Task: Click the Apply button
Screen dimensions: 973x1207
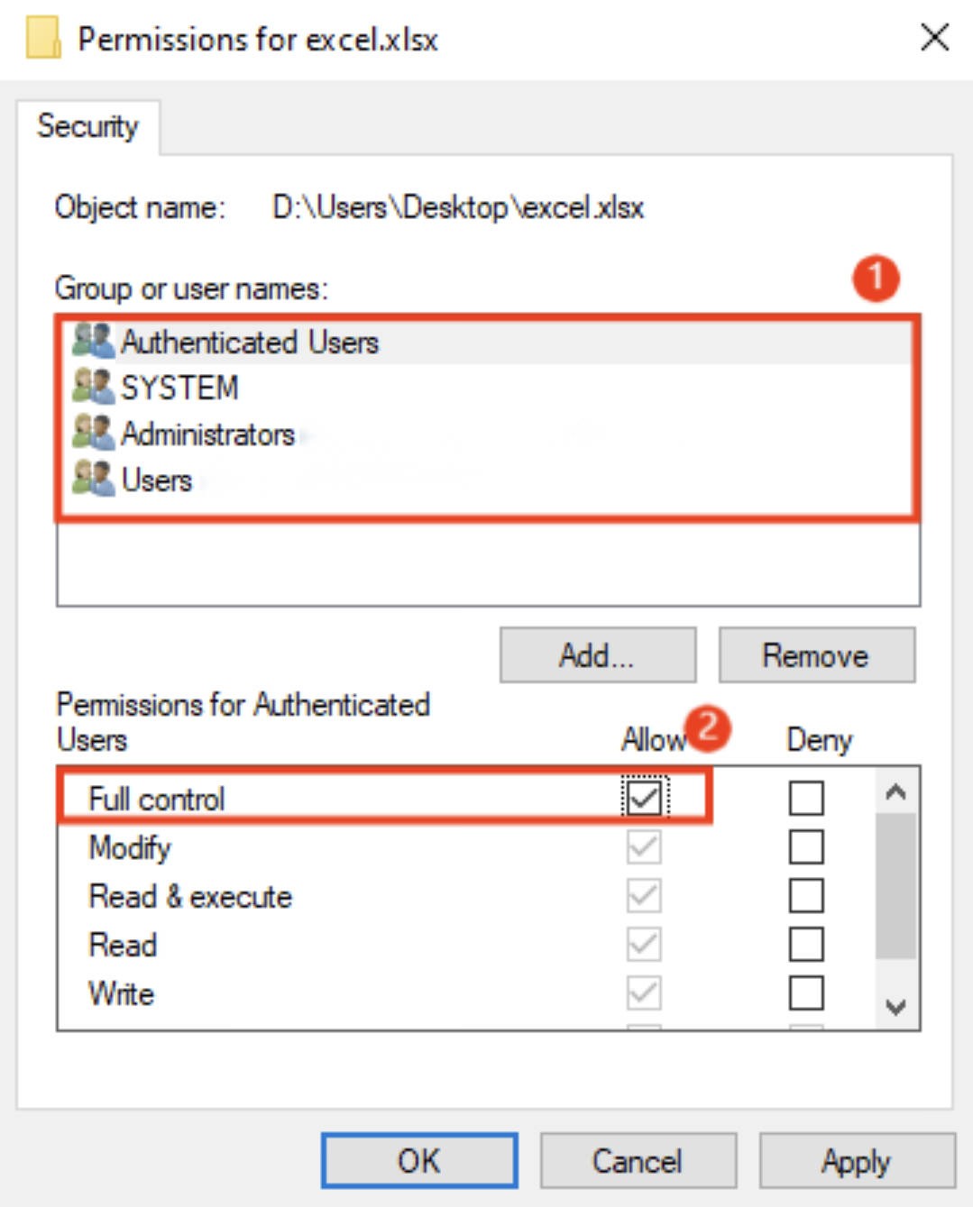Action: pyautogui.click(x=856, y=1161)
